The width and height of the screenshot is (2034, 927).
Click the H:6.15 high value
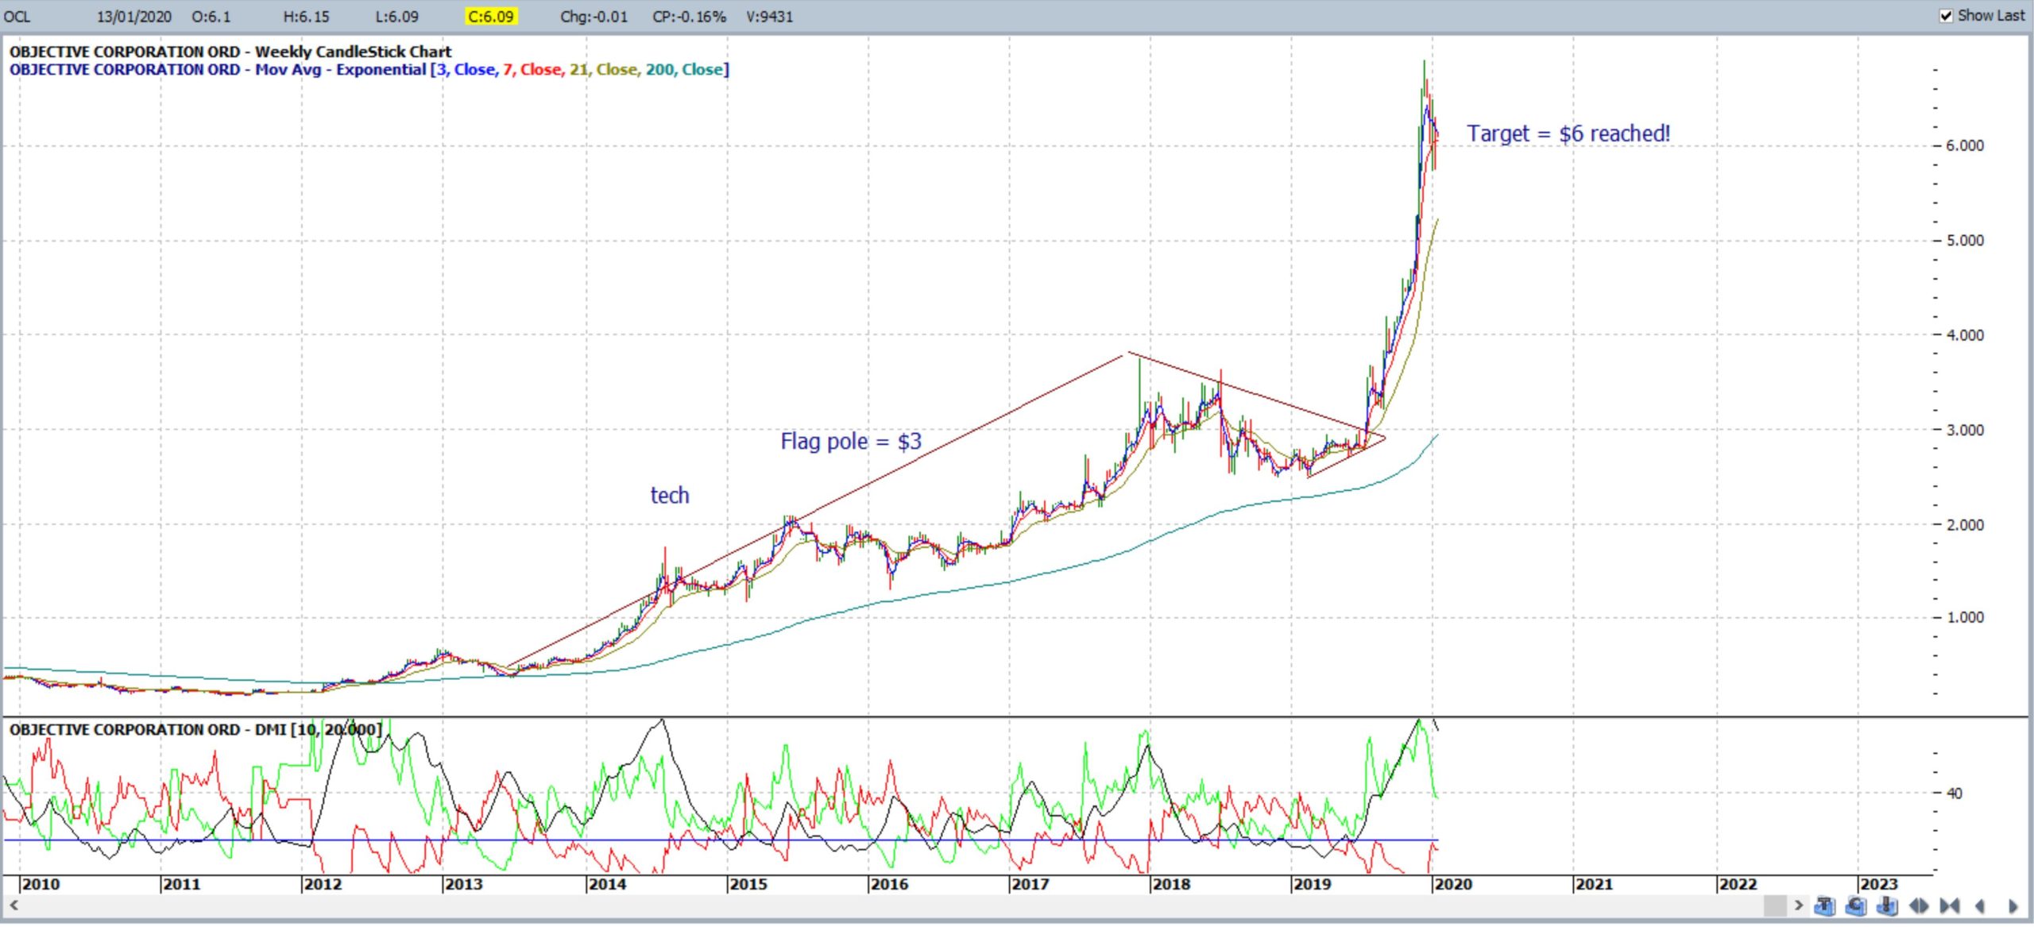tap(307, 17)
